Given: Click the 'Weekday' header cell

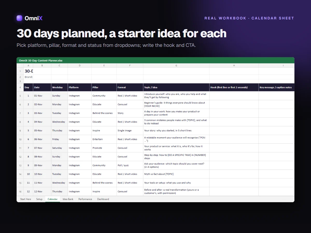Looking at the screenshot, I should pos(59,88).
